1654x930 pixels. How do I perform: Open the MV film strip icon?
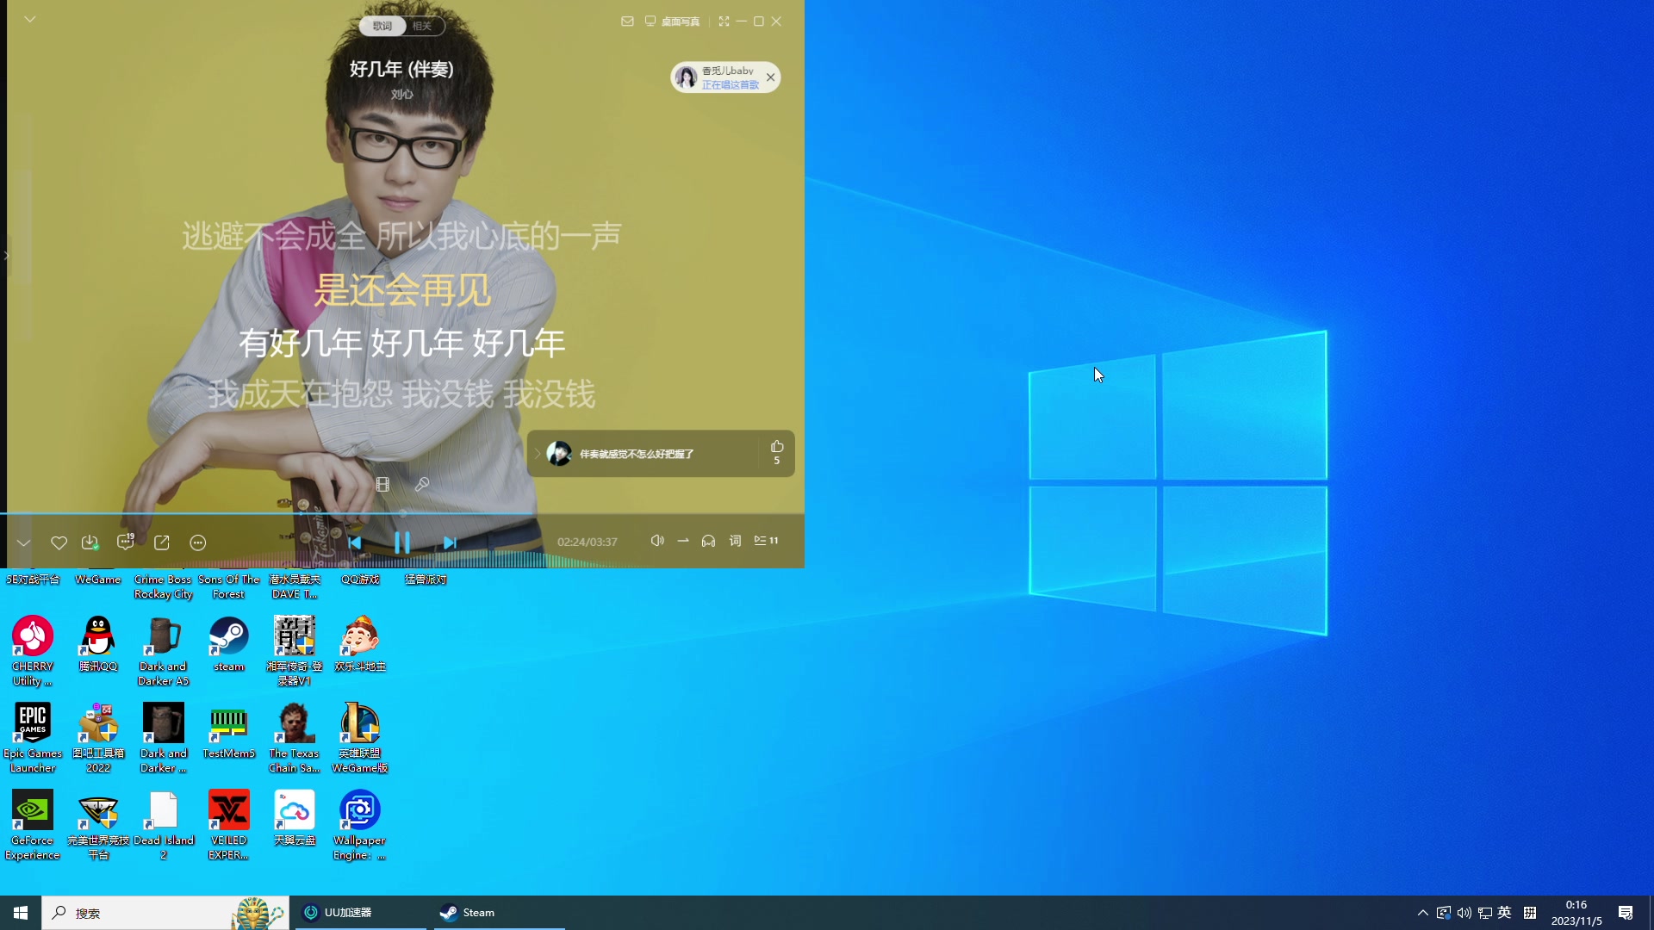382,485
